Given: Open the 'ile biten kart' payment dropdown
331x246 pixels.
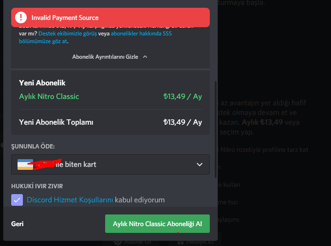Looking at the screenshot, I should (110, 164).
